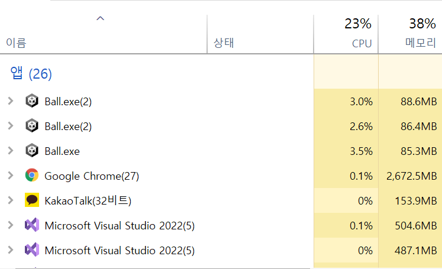The image size is (442, 269).
Task: Sort processes by the CPU column header
Action: [x=362, y=44]
